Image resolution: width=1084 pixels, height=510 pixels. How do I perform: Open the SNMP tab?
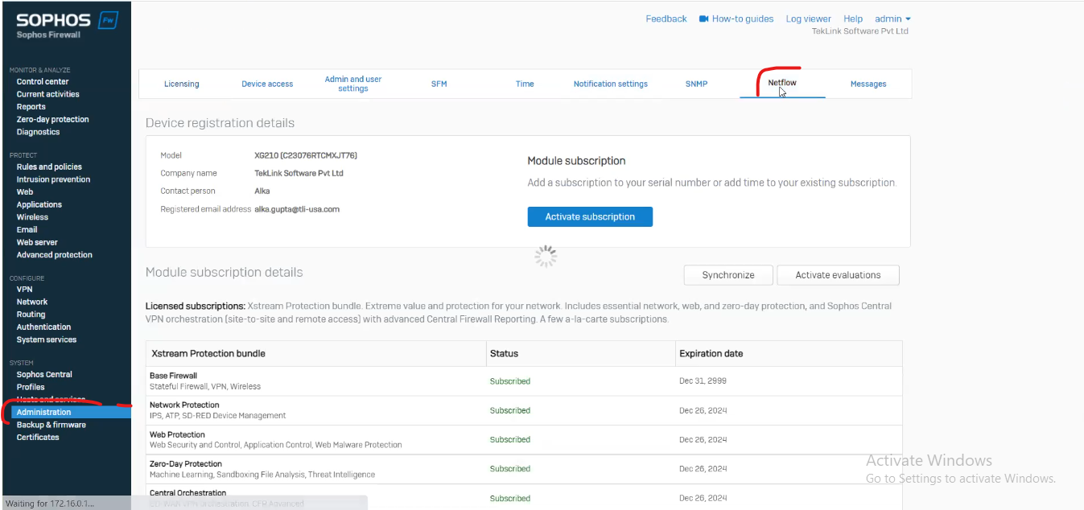(x=695, y=83)
